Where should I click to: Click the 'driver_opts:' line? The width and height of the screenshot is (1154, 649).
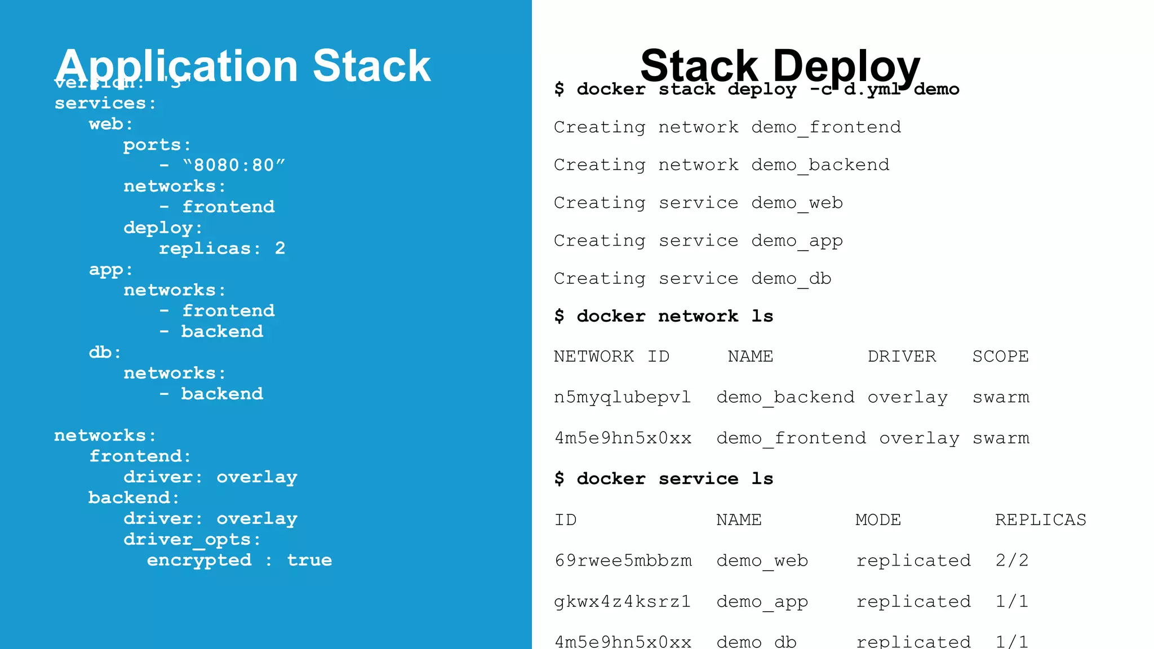click(x=192, y=540)
